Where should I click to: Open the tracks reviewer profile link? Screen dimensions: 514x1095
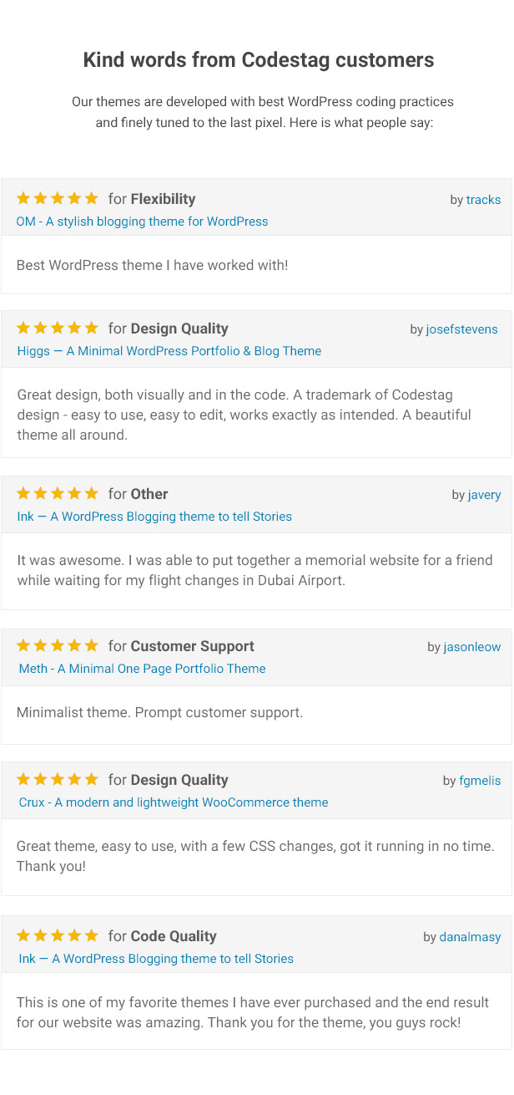[x=483, y=200]
